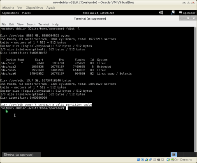Click the Terminal (as superuser) title bar
This screenshot has width=197, height=163.
[x=90, y=18]
